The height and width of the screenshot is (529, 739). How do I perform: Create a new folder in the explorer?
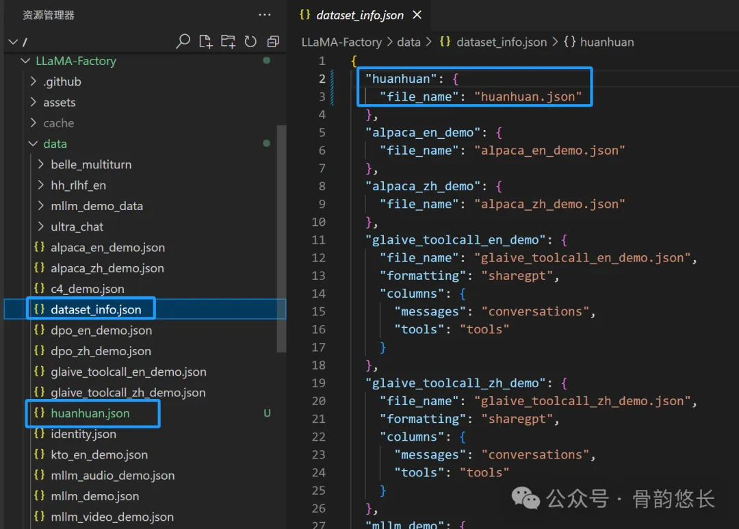228,42
